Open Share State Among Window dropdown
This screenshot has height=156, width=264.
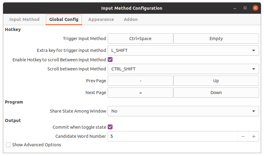[183, 111]
